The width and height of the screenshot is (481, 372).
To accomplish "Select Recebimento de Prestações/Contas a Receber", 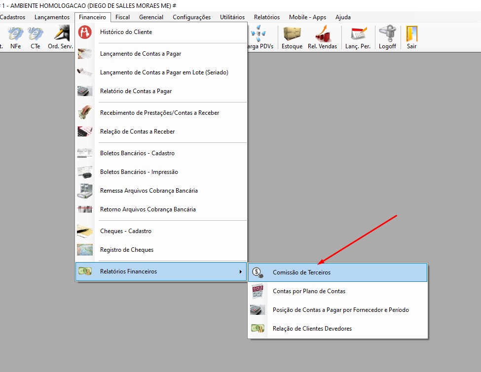I will point(161,113).
